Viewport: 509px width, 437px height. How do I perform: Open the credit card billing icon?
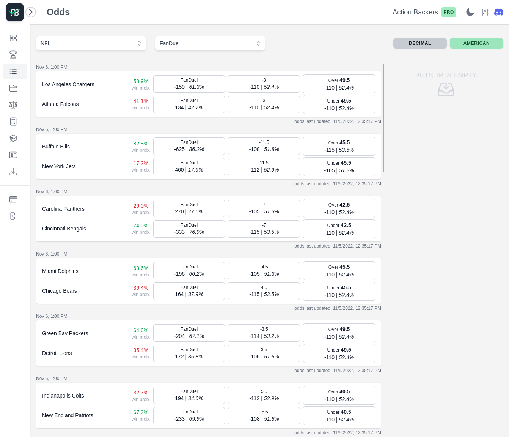(13, 199)
